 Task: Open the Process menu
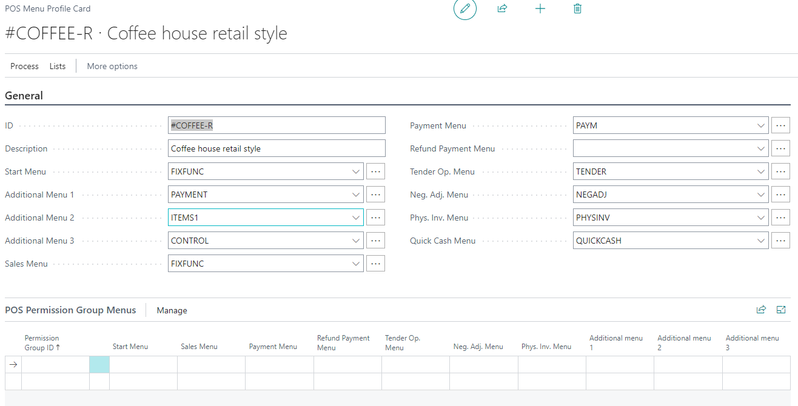[24, 66]
